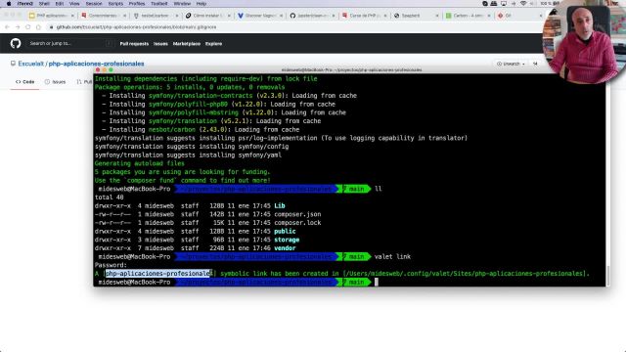Image resolution: width=626 pixels, height=352 pixels.
Task: Switch to the Carbon browser tab
Action: tap(468, 16)
